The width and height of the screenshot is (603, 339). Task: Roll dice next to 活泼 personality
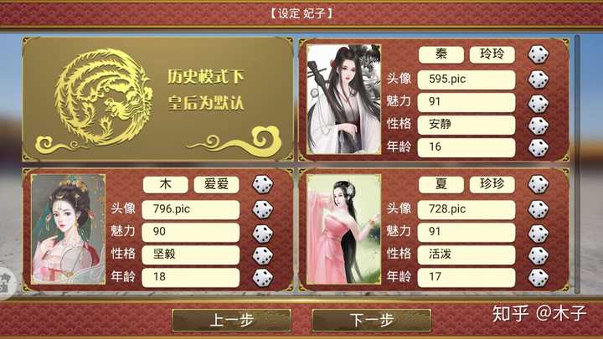[538, 255]
